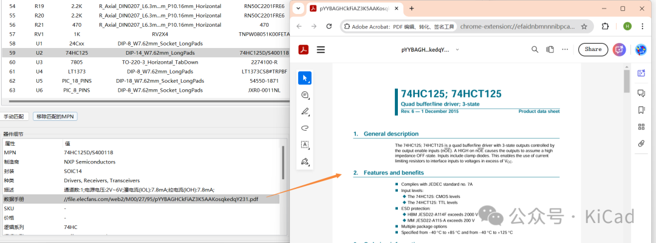Open the bookmarks panel in right sidebar
Image resolution: width=656 pixels, height=243 pixels.
[641, 110]
